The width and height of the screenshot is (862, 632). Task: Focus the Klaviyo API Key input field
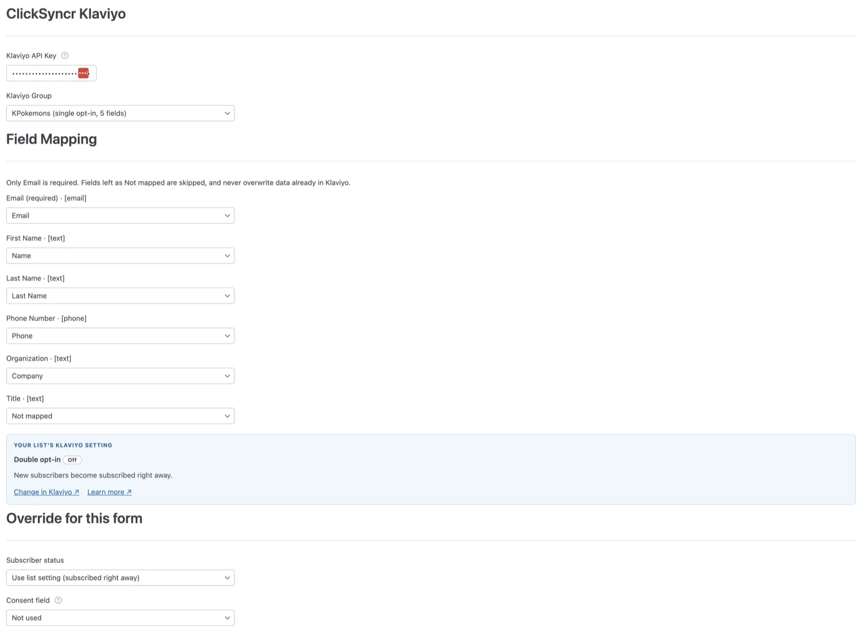click(x=51, y=73)
